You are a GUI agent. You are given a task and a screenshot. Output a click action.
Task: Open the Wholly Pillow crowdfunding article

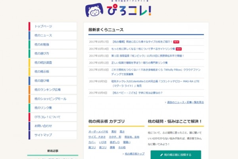click(156, 72)
